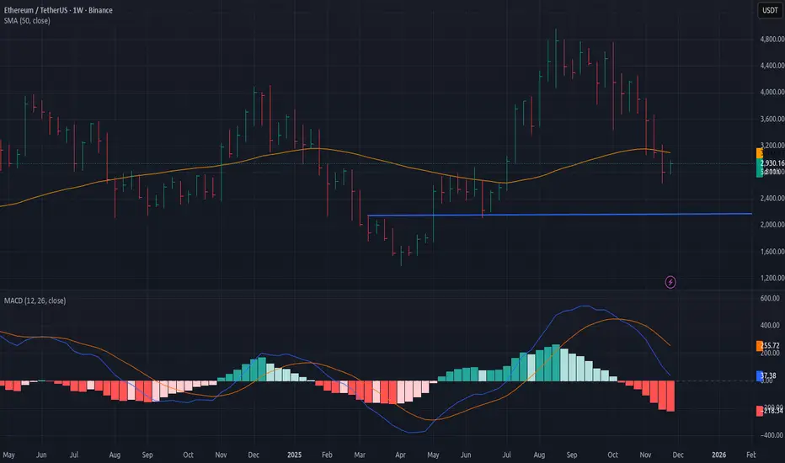This screenshot has height=463, width=785.
Task: Click the 4,400.00 price axis label
Action: click(772, 66)
